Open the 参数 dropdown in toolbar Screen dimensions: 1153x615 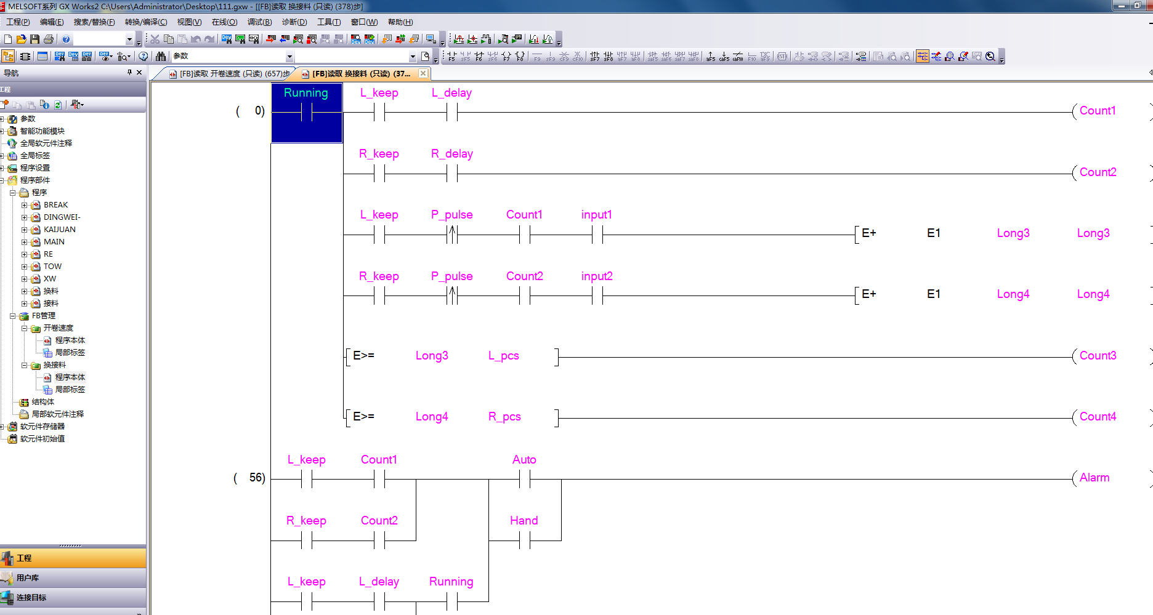289,57
